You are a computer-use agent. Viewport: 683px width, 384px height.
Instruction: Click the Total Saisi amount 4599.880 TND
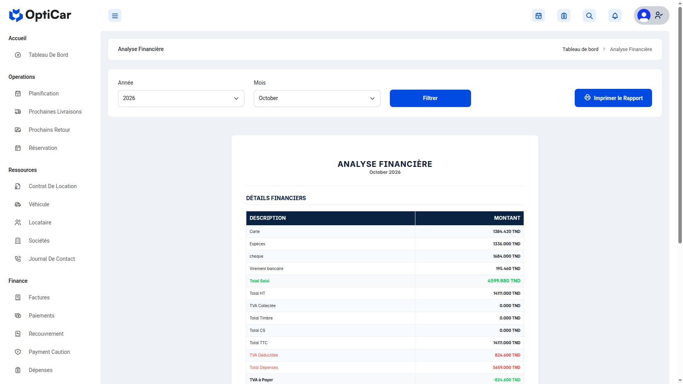point(504,281)
